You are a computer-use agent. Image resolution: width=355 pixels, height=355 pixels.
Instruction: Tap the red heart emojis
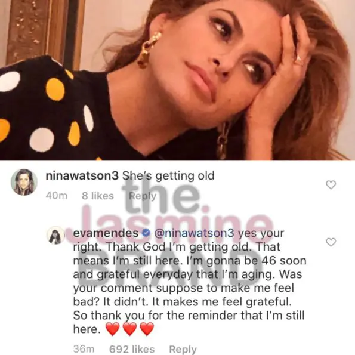[129, 329]
